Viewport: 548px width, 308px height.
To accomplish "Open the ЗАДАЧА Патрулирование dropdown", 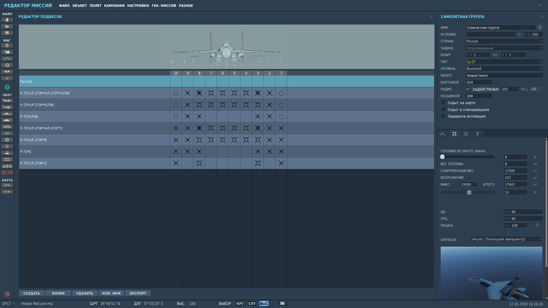I will [x=504, y=48].
